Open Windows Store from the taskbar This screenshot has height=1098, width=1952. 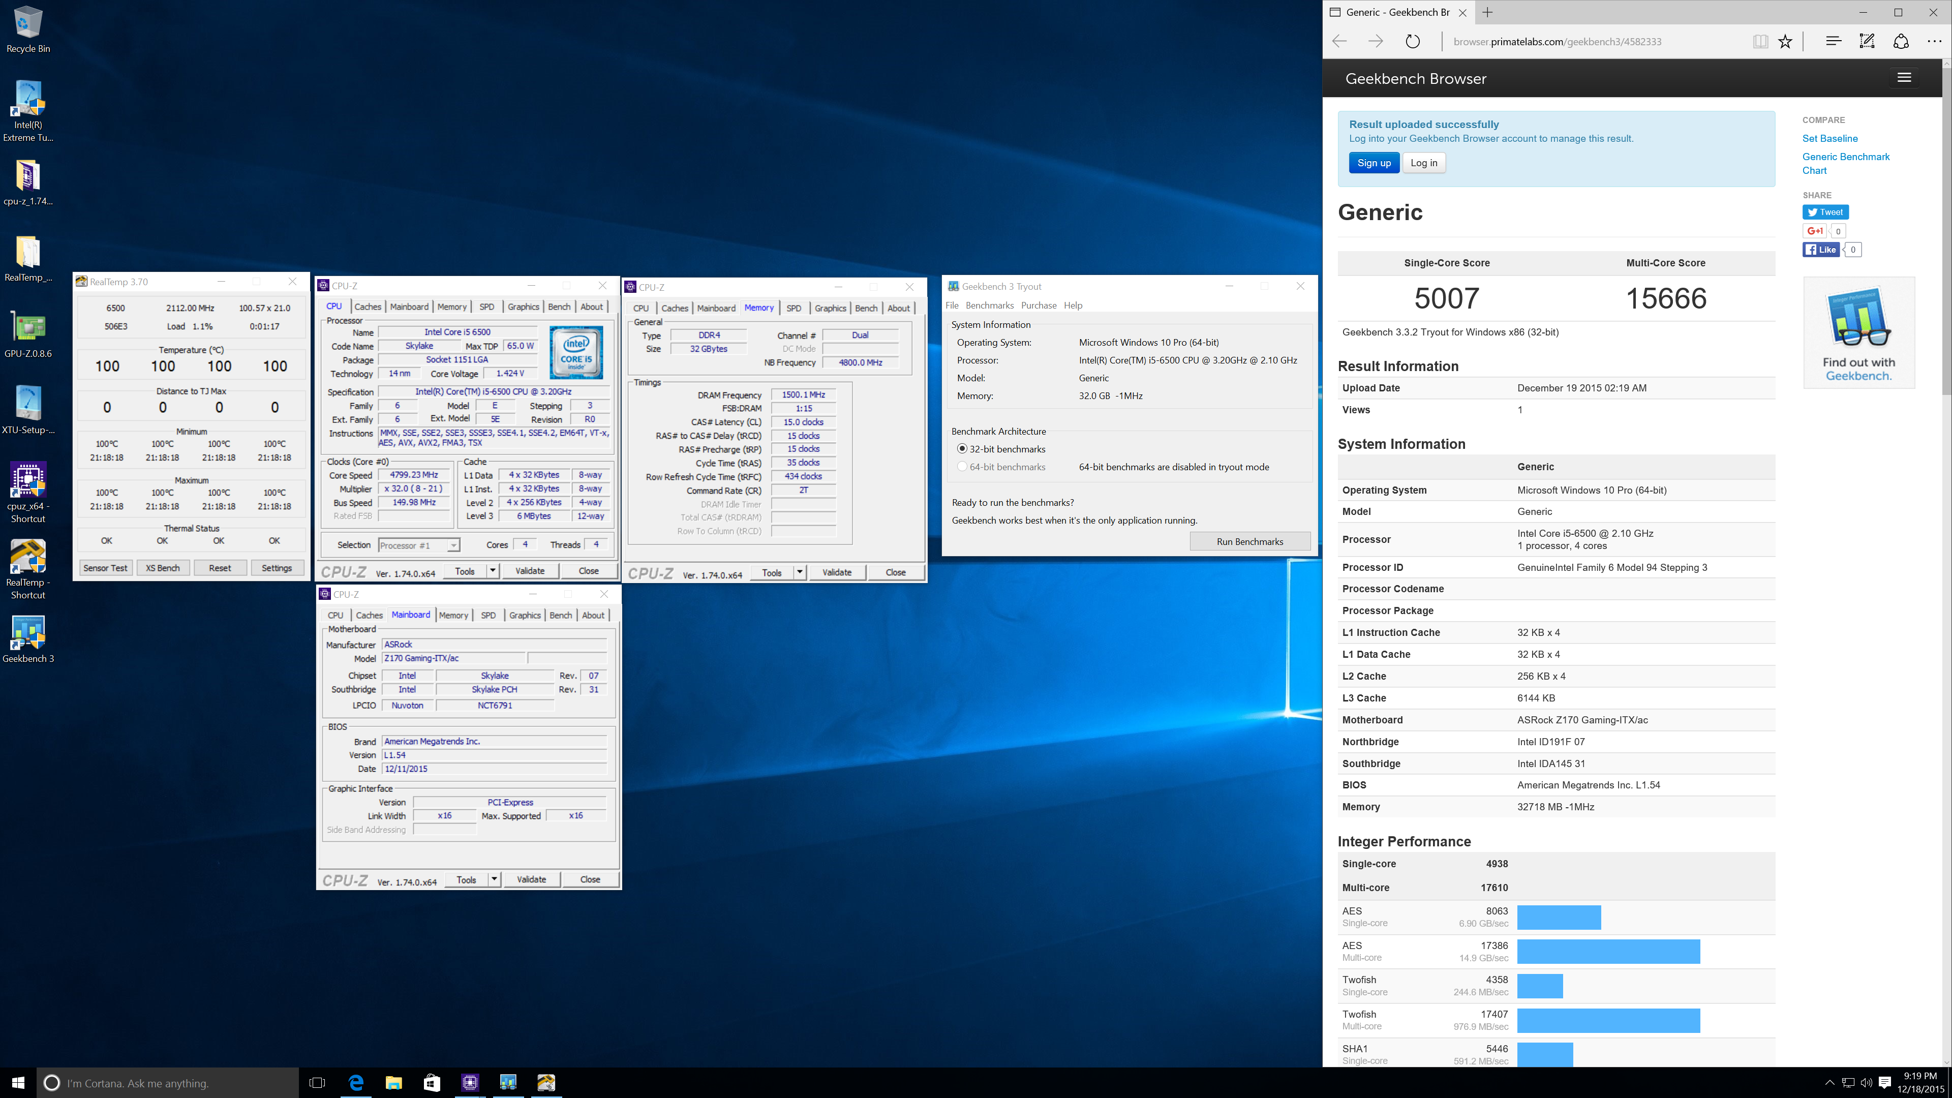431,1083
